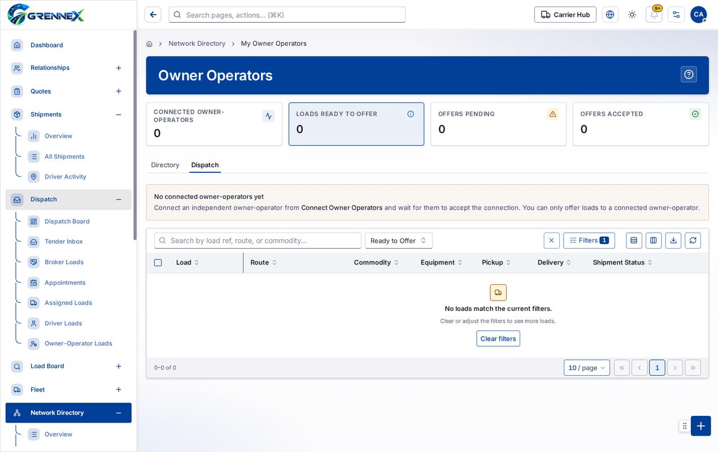Click the back arrow button
This screenshot has height=452, width=723.
(153, 15)
